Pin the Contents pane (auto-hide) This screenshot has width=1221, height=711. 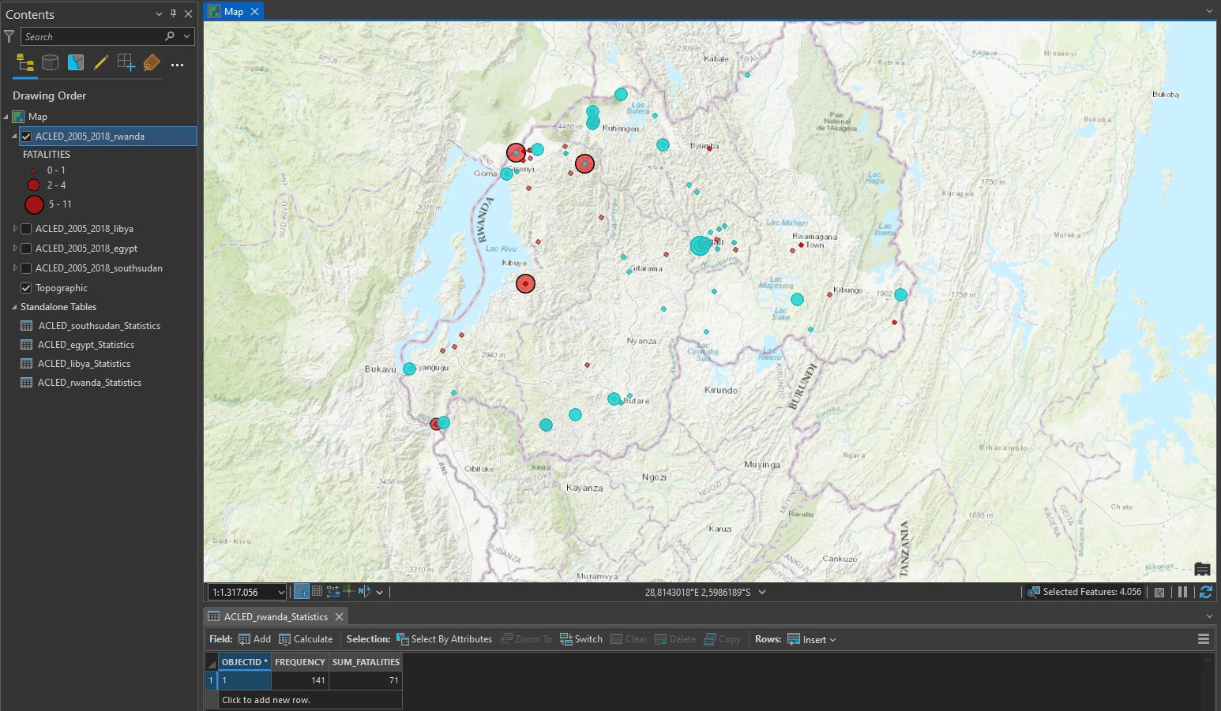pyautogui.click(x=174, y=13)
